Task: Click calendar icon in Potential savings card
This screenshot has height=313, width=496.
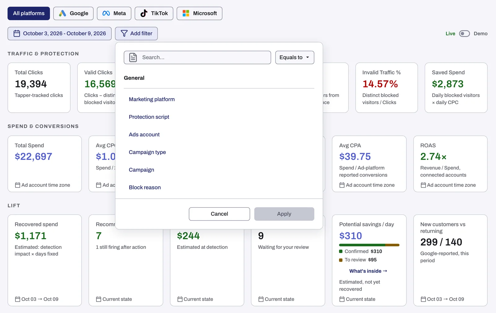Action: [342, 299]
